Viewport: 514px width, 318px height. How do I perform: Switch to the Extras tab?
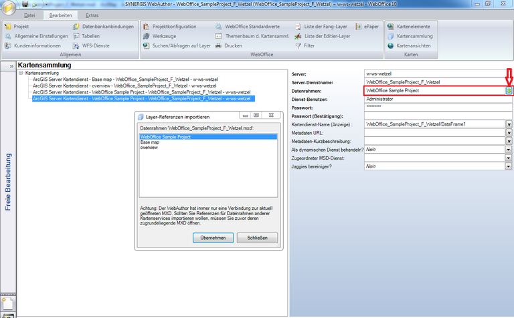pyautogui.click(x=92, y=15)
